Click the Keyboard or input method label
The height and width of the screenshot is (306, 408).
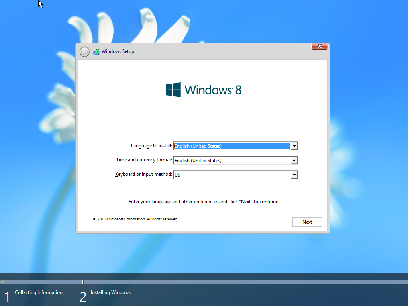(x=143, y=174)
